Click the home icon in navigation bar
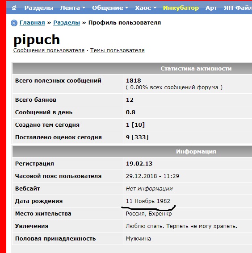This screenshot has width=252, height=253. tap(14, 8)
